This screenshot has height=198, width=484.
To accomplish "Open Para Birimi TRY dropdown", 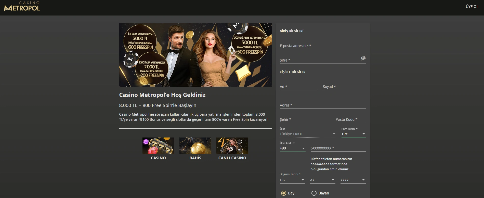I will pos(354,134).
